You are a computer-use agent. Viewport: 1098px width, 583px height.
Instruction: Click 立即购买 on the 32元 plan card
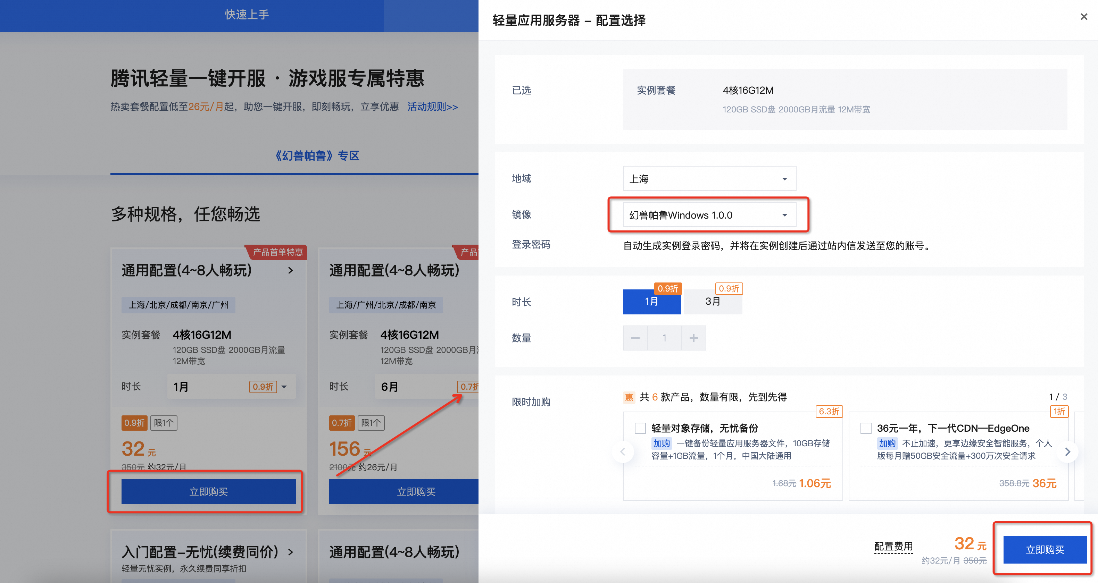208,491
